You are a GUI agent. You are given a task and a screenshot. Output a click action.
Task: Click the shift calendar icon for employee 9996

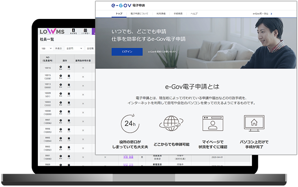pos(69,130)
